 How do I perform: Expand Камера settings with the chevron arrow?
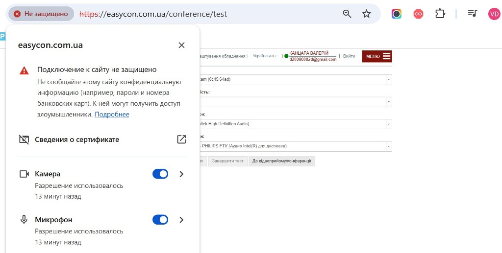click(x=181, y=174)
